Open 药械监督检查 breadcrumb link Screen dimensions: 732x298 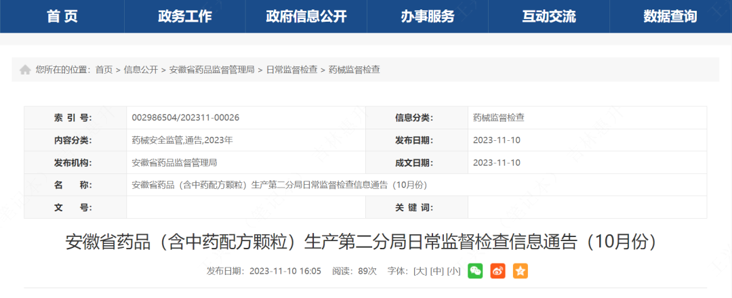point(354,70)
